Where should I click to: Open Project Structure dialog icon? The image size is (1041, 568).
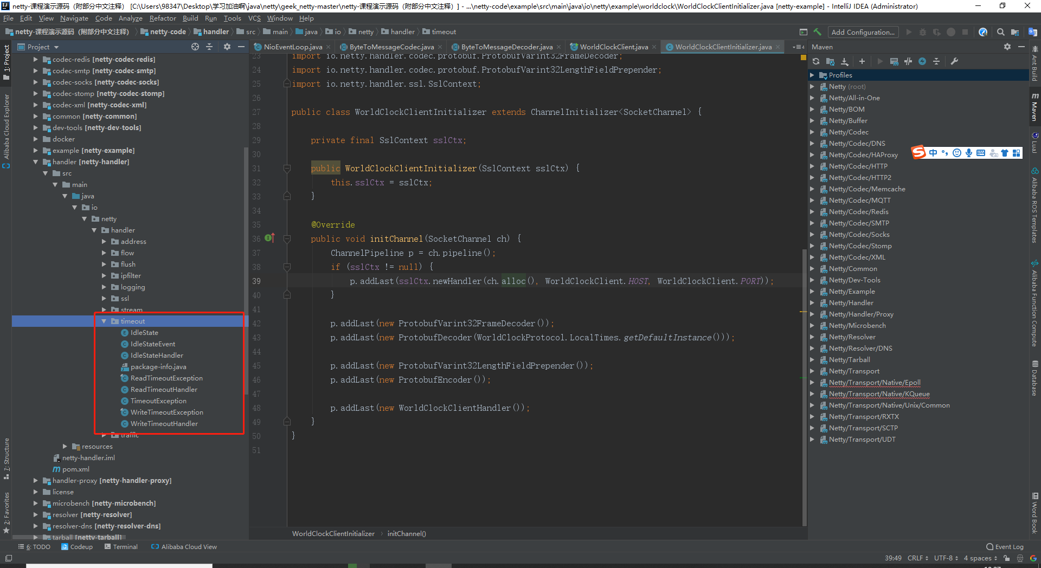[x=1015, y=32]
